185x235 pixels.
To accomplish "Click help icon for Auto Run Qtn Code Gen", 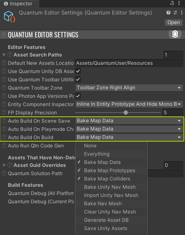I will coord(4,145).
